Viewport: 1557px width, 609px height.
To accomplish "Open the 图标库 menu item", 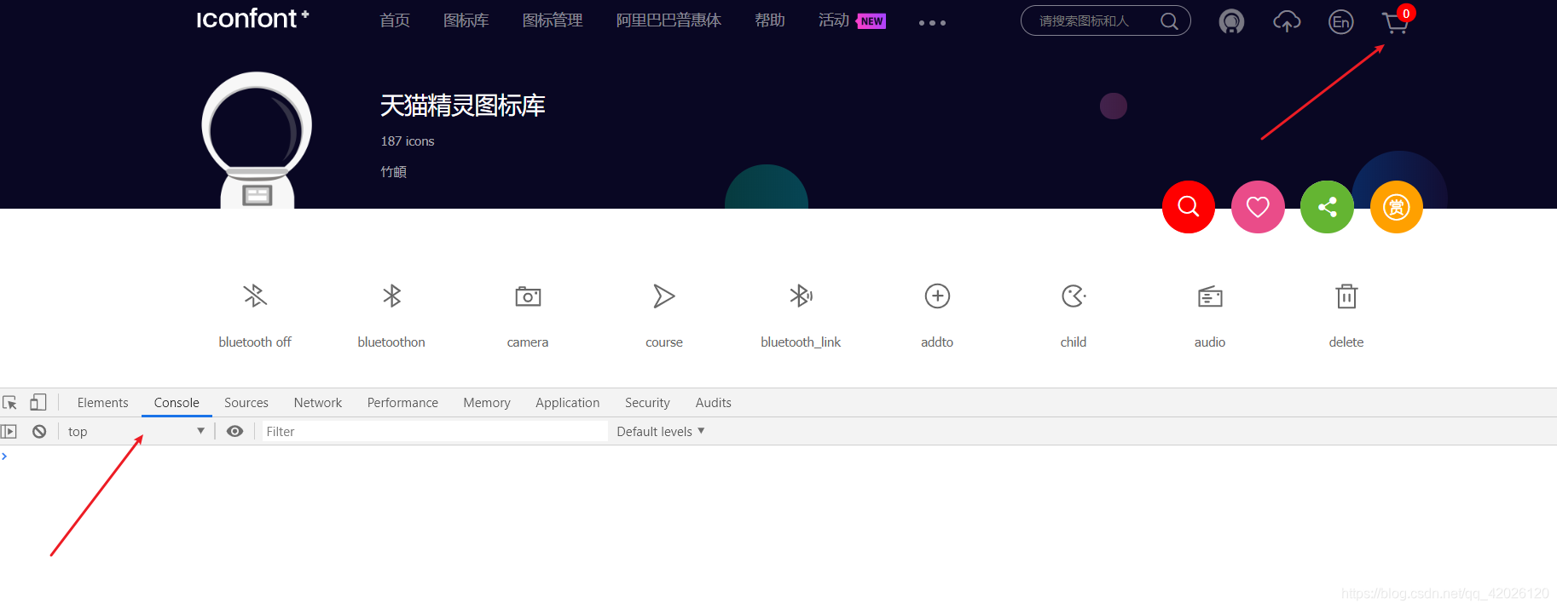I will tap(466, 20).
